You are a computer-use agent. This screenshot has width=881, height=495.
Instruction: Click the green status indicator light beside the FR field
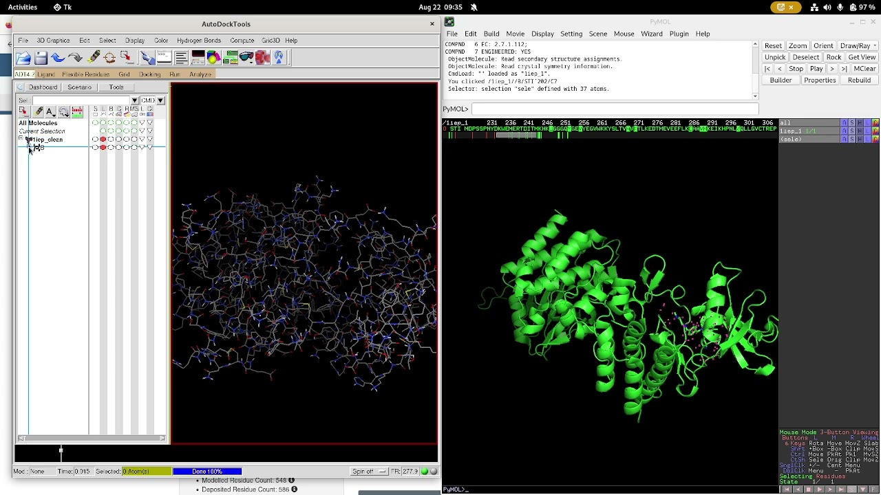point(425,471)
